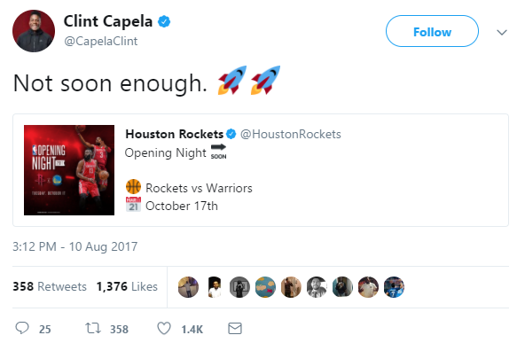View the 358 Retweets list

click(x=50, y=286)
